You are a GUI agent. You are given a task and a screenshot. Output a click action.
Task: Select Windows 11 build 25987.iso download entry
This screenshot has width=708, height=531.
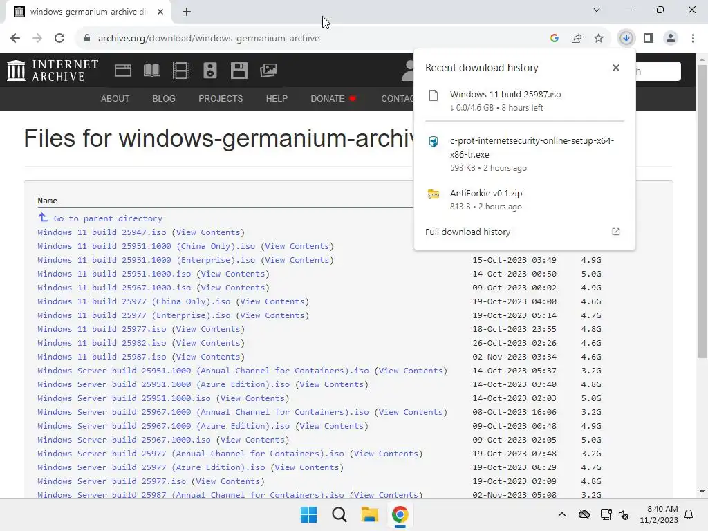coord(525,101)
